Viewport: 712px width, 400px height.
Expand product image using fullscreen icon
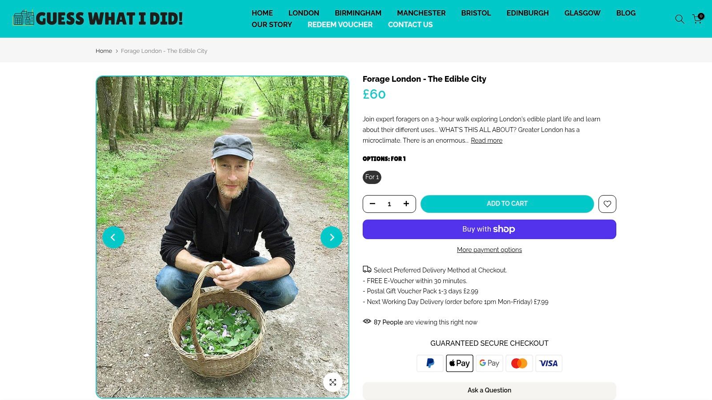click(333, 382)
